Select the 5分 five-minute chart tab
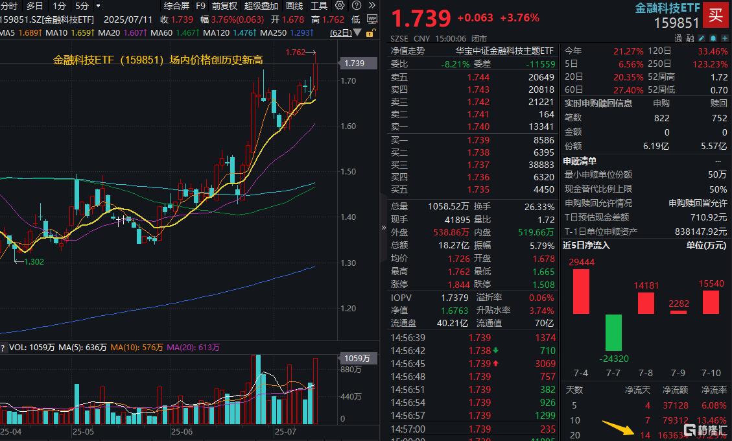732x441 pixels. (x=82, y=6)
